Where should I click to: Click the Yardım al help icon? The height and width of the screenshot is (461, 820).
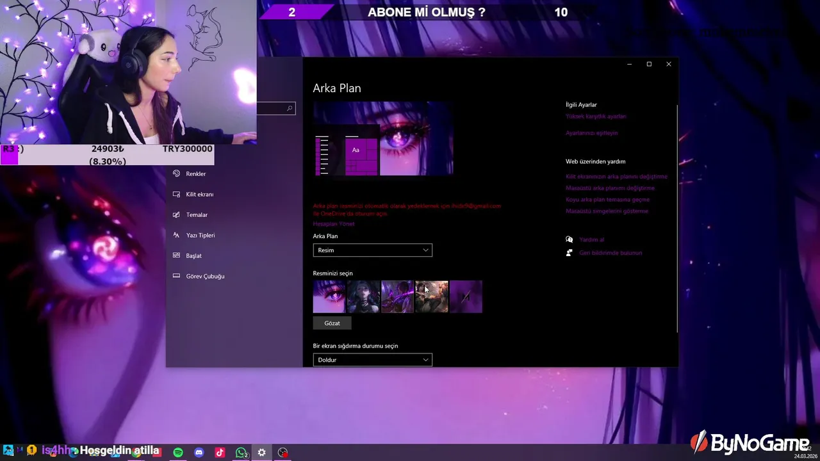pyautogui.click(x=570, y=239)
